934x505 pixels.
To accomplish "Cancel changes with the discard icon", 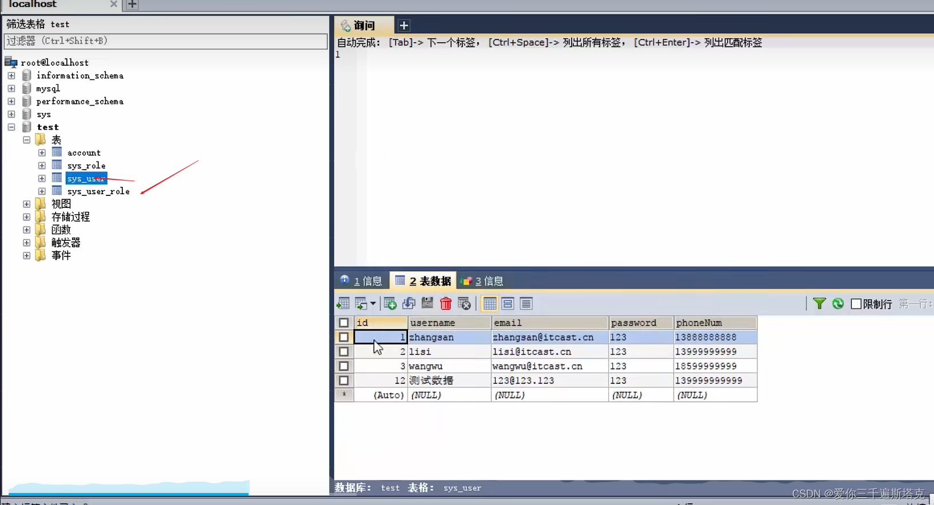I will pos(464,303).
